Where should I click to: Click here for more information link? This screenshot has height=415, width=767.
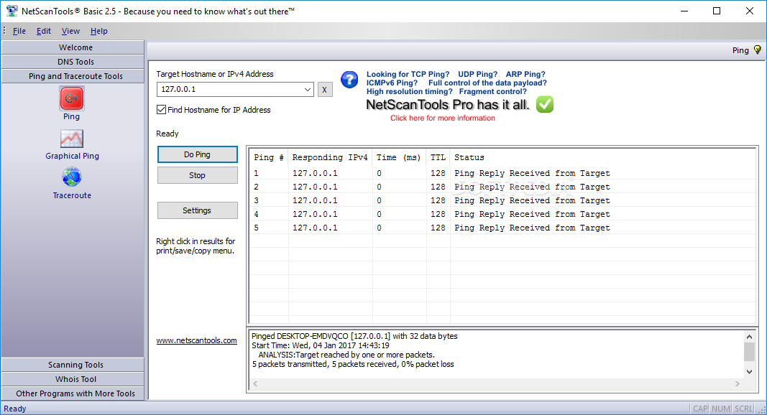443,118
